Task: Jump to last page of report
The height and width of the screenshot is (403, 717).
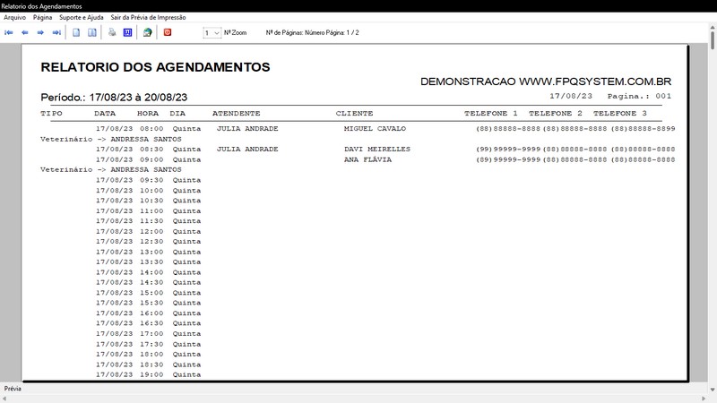Action: (x=56, y=32)
